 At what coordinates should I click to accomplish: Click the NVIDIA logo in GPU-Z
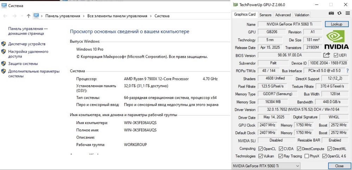coord(336,40)
